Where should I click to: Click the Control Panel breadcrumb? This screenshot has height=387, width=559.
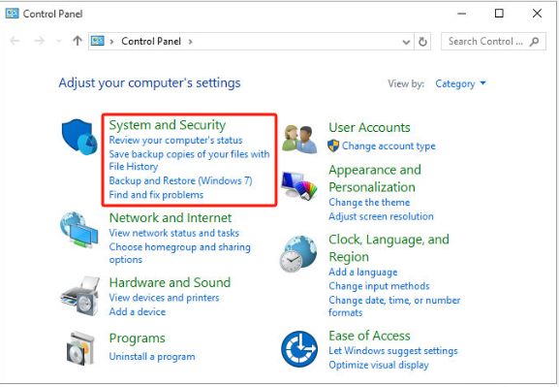[151, 41]
